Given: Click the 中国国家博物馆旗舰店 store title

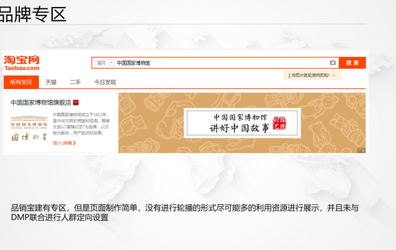Looking at the screenshot, I should click(41, 103).
